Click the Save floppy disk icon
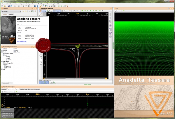Screen dimensions: 175x119 tap(9, 6)
